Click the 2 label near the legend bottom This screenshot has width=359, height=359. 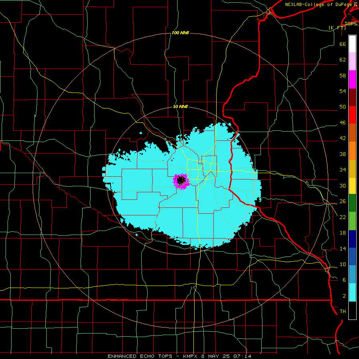point(344,296)
